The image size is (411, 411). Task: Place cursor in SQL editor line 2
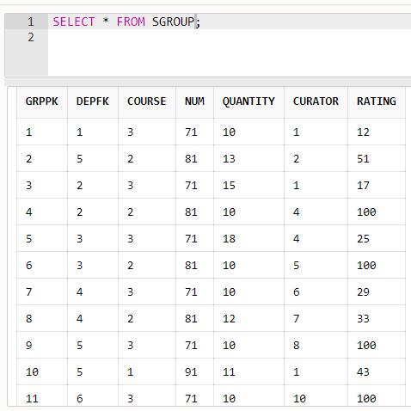[230, 38]
